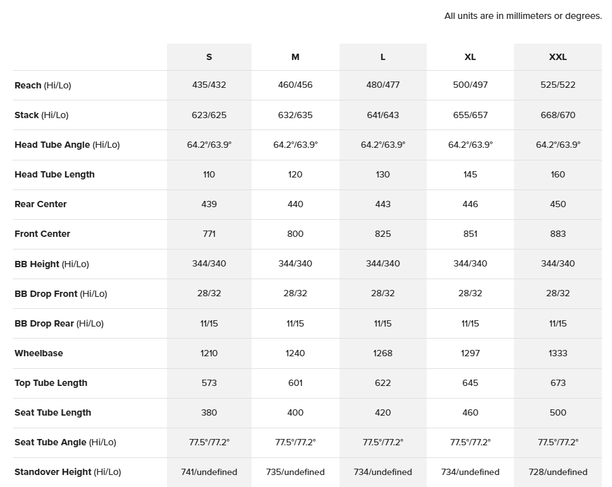Select the 380 seat tube length cell
This screenshot has height=487, width=612.
coord(209,412)
